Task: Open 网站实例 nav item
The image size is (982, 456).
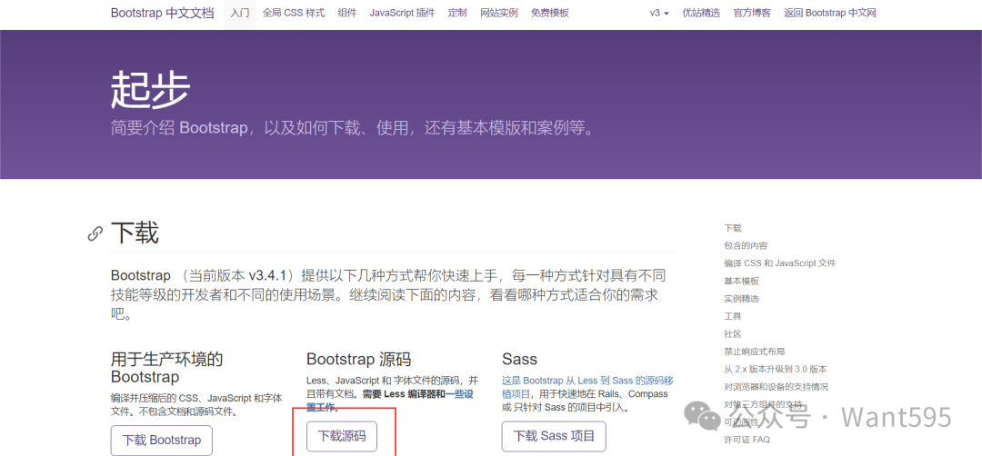Action: click(499, 13)
